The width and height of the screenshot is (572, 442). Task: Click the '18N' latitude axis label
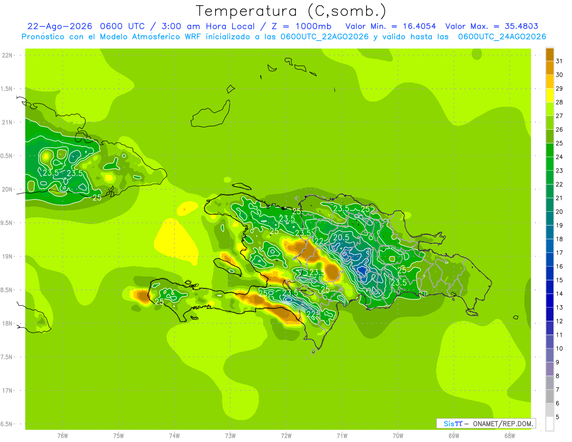click(x=8, y=323)
